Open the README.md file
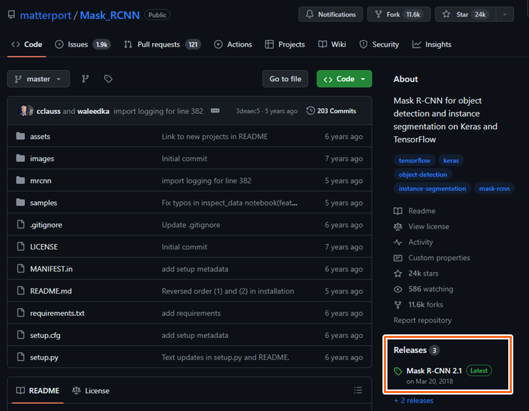Screen dimensions: 529x411 (x=51, y=291)
